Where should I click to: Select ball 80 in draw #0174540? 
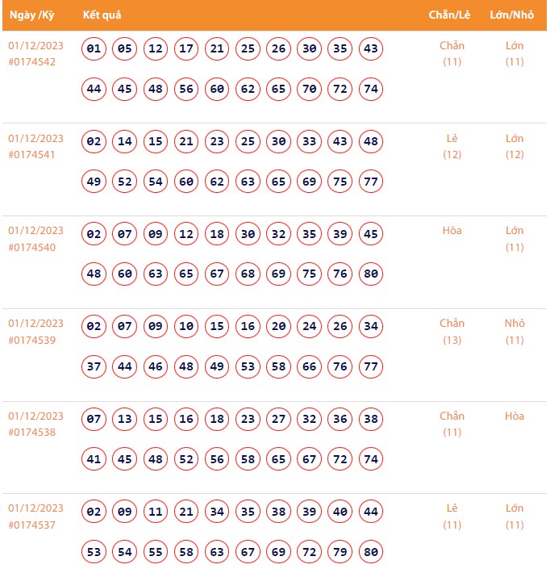pyautogui.click(x=371, y=274)
